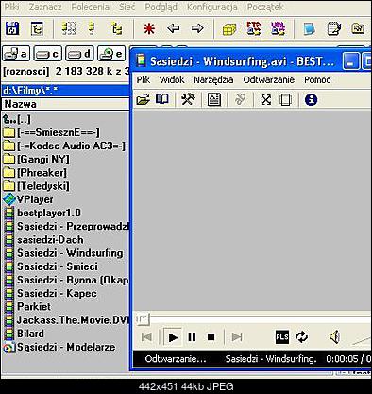Click the d:\Filmy\*.* path bar
372x394 pixels.
pyautogui.click(x=65, y=91)
